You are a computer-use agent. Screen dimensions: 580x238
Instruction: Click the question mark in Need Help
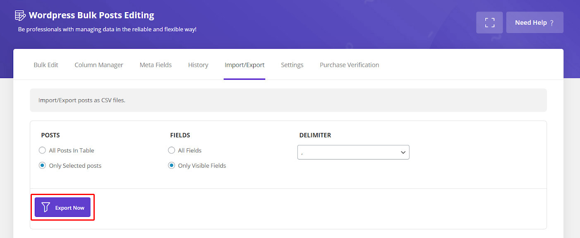point(552,23)
